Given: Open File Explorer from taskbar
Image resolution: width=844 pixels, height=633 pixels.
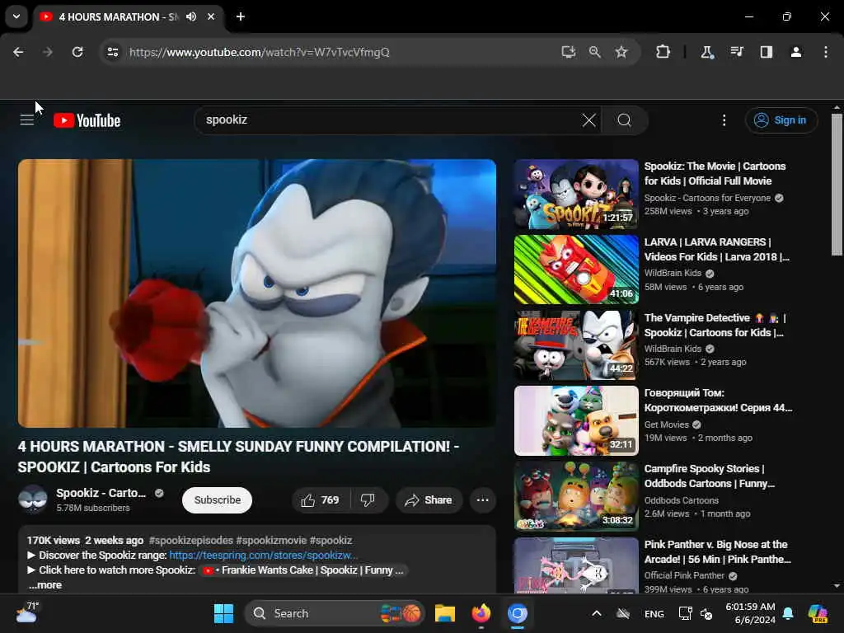Looking at the screenshot, I should (445, 613).
